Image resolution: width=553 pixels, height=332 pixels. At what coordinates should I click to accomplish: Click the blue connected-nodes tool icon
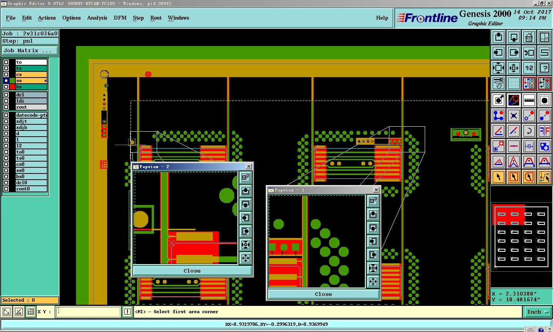tap(498, 116)
